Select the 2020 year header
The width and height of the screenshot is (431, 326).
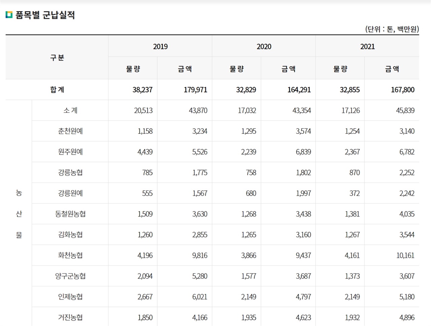[x=264, y=46]
